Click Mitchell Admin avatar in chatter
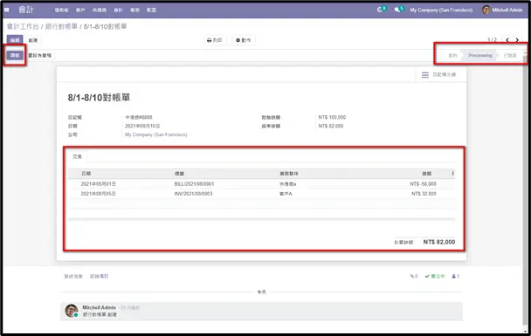 [72, 311]
